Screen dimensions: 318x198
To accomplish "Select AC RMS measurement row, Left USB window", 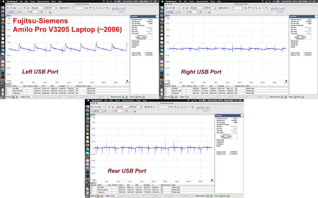I will (x=68, y=88).
